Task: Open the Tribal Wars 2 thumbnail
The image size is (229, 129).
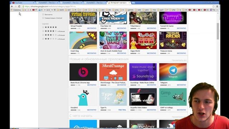Action: (143, 18)
